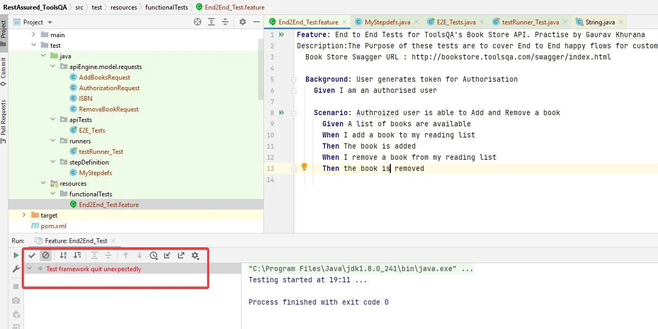This screenshot has height=329, width=658.
Task: Toggle Show Passed checkmark in test toolbar
Action: coord(32,255)
